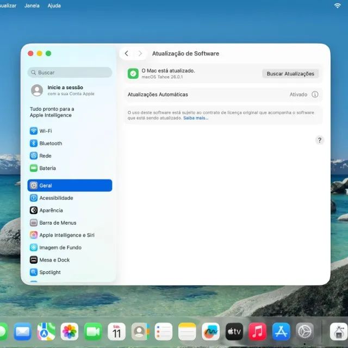Open the Ajuda menu
348x348 pixels.
(x=54, y=5)
